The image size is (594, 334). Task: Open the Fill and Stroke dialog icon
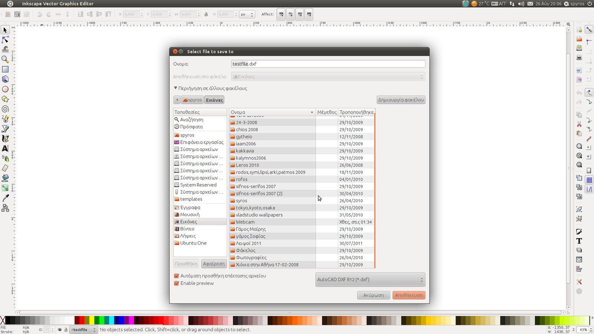tap(579, 232)
